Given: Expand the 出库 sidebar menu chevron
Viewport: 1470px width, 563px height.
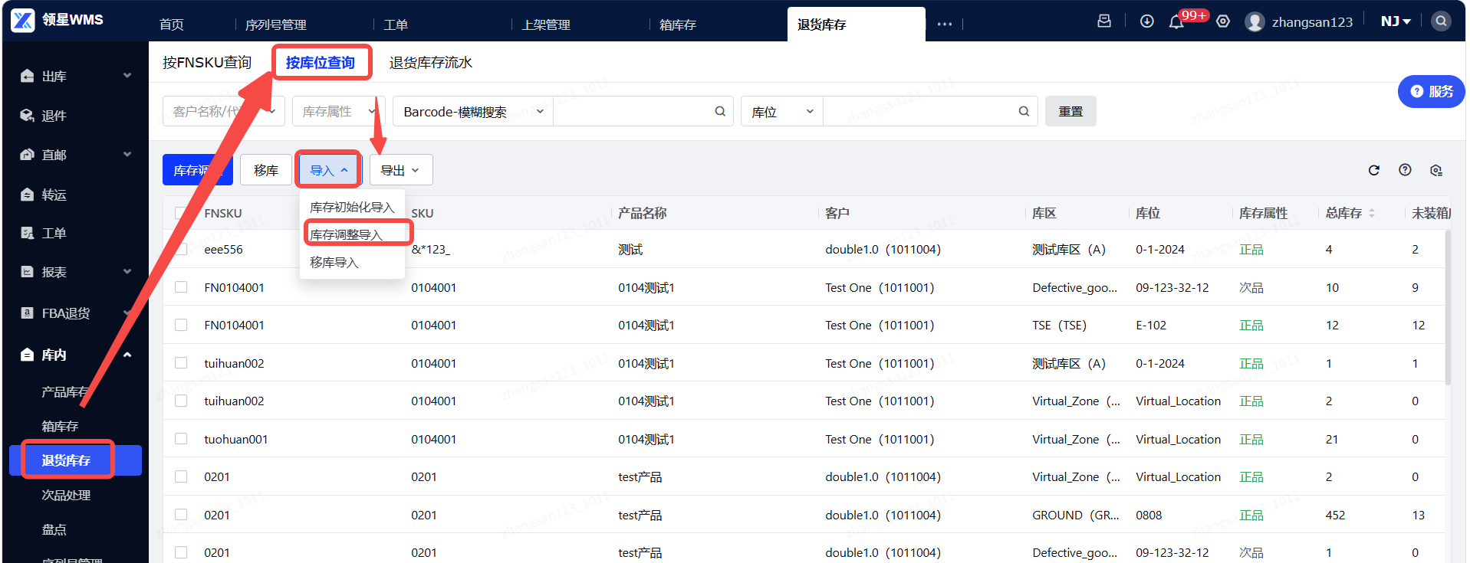Looking at the screenshot, I should pos(127,75).
